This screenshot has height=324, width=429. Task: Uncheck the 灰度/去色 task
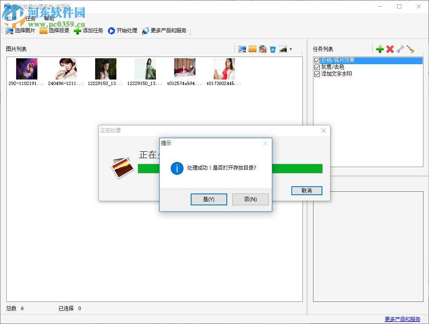click(x=316, y=67)
